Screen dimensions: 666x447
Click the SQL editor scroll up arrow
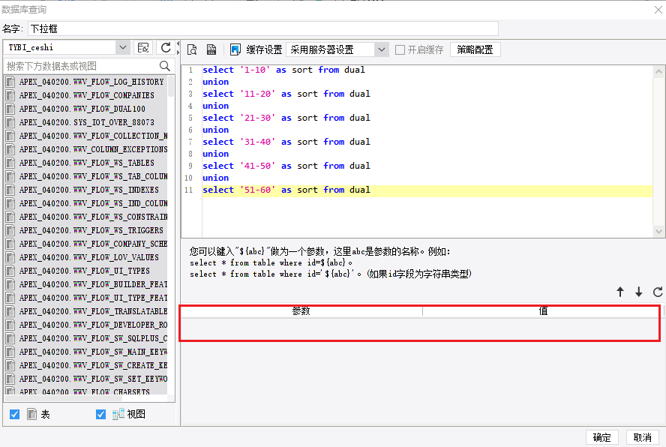[x=658, y=72]
